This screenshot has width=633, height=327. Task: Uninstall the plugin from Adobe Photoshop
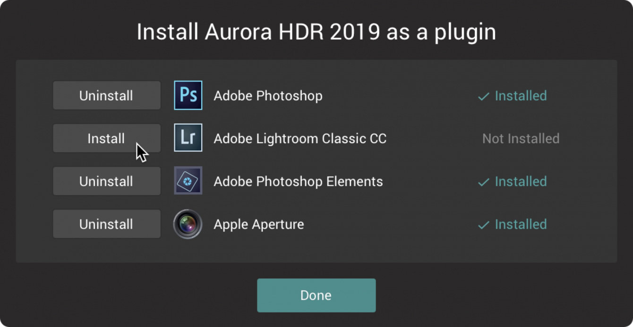click(x=106, y=95)
